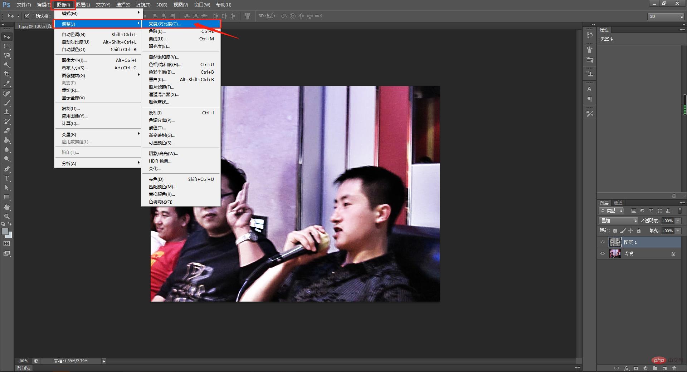Click the 图层 1 layer thumbnail

click(x=615, y=242)
